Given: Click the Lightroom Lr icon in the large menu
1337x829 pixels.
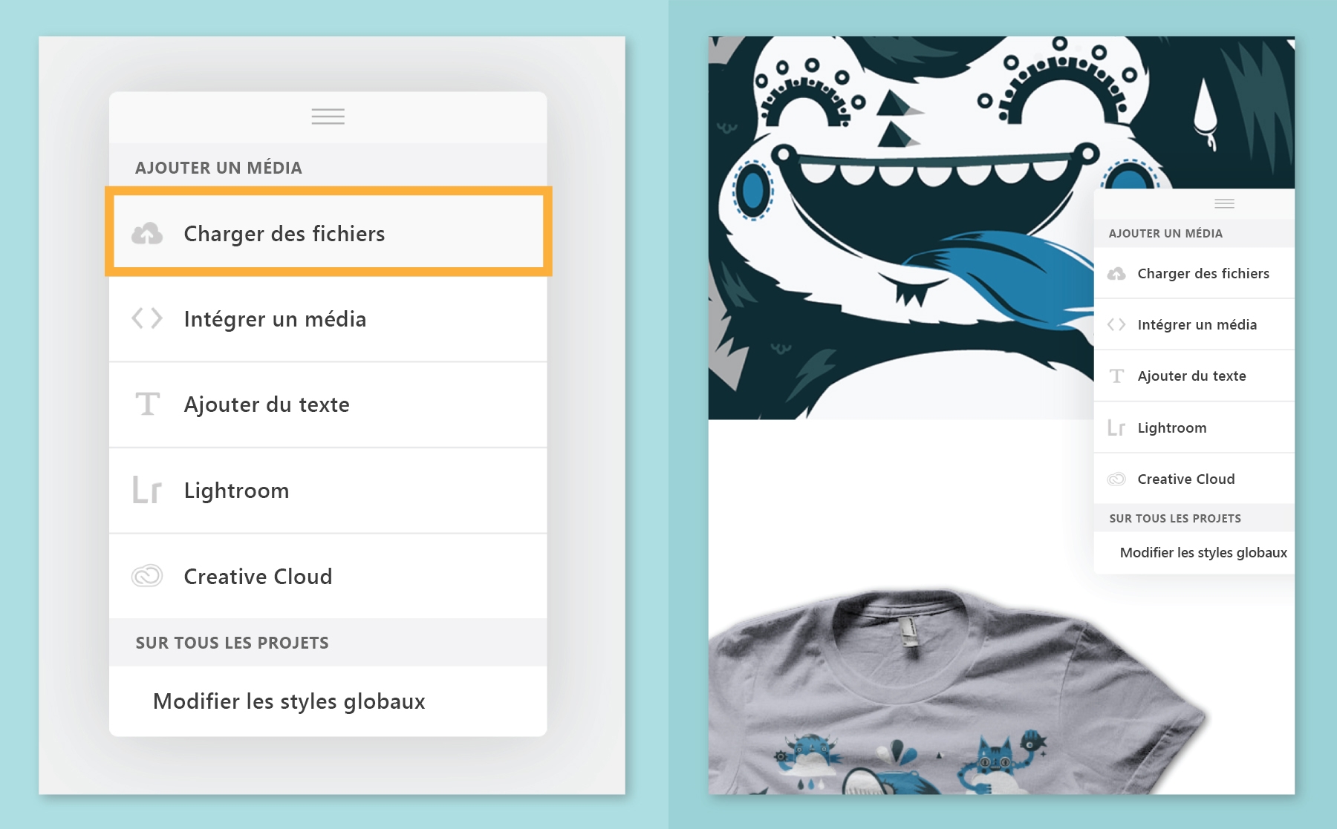Looking at the screenshot, I should 147,491.
